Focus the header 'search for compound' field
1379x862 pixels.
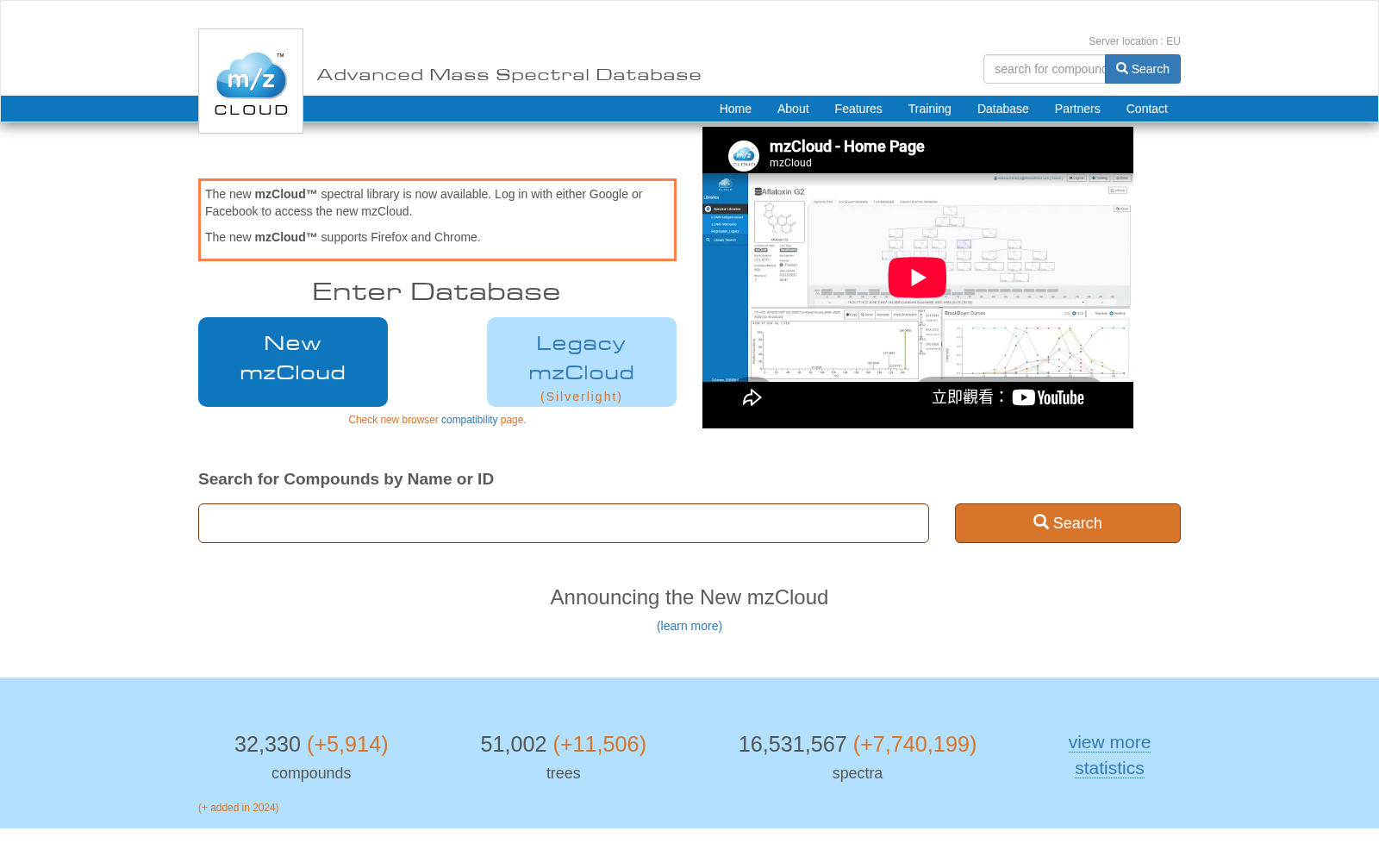click(x=1045, y=69)
